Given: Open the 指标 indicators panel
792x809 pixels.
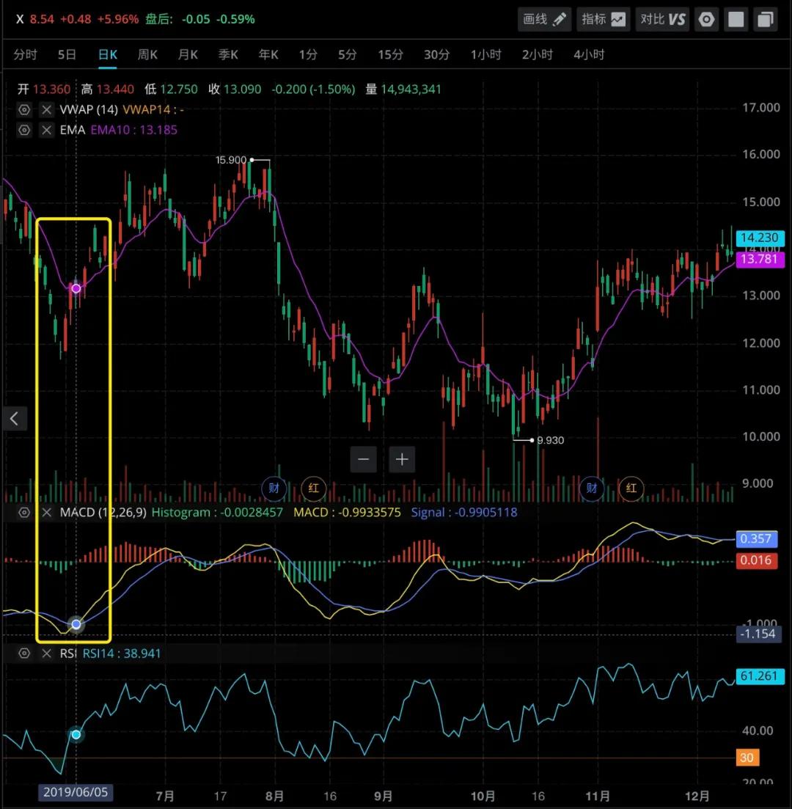Looking at the screenshot, I should click(604, 19).
